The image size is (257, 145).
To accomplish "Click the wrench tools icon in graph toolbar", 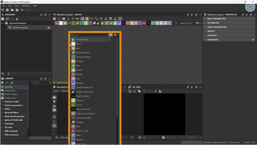I will pyautogui.click(x=106, y=19).
